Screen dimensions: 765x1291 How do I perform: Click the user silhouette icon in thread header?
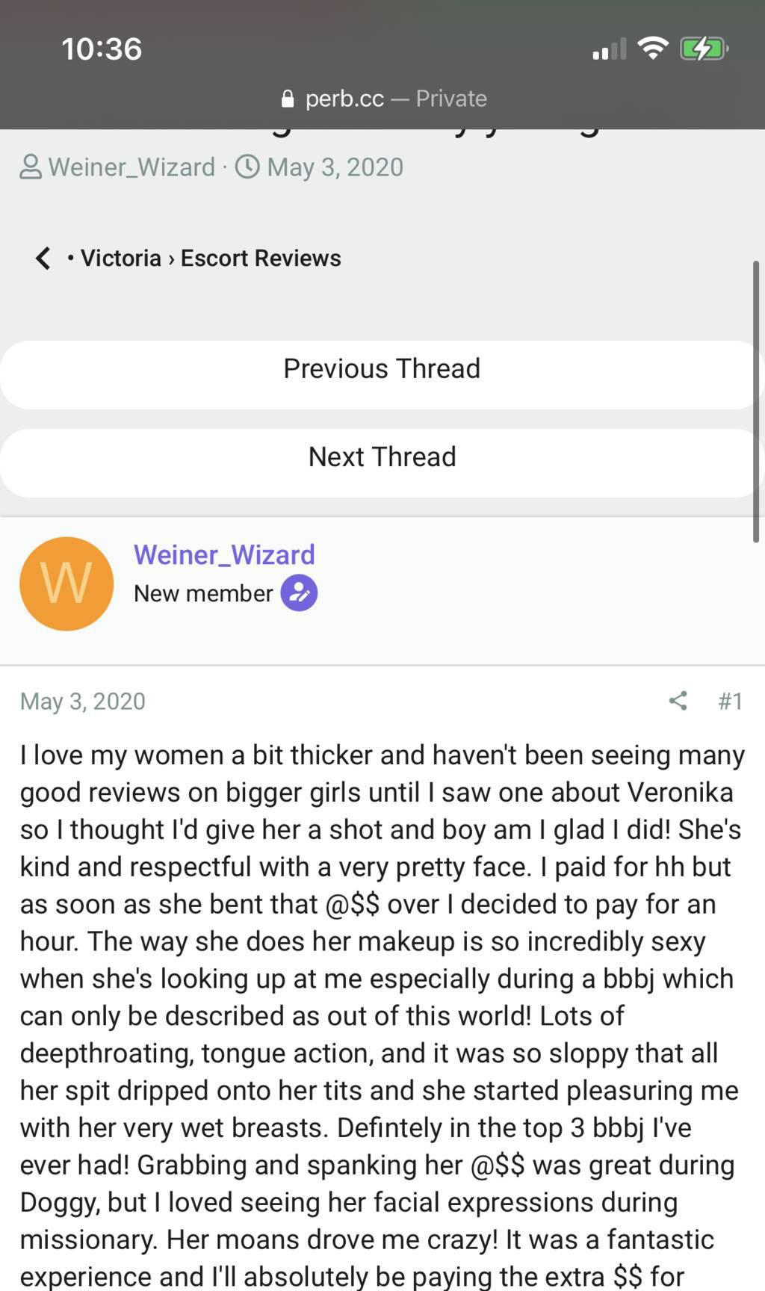click(x=31, y=167)
